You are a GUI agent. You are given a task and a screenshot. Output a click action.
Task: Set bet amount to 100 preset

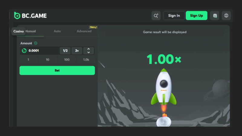(67, 60)
